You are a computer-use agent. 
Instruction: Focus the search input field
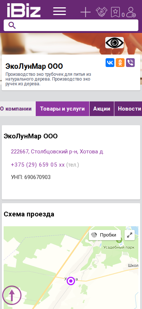[x=71, y=25]
